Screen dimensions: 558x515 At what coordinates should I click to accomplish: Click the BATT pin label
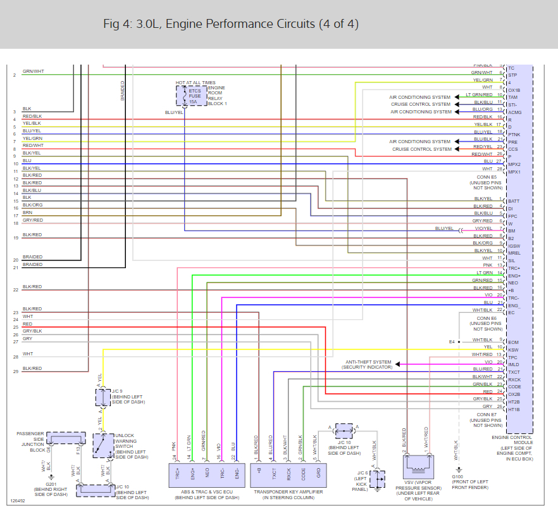(x=514, y=201)
